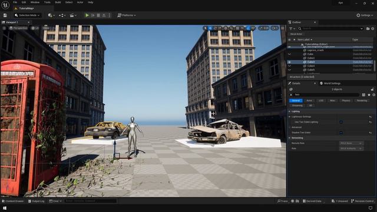Toggle visibility for the Cube5 row
Screen dimensions: 377x212
point(289,69)
